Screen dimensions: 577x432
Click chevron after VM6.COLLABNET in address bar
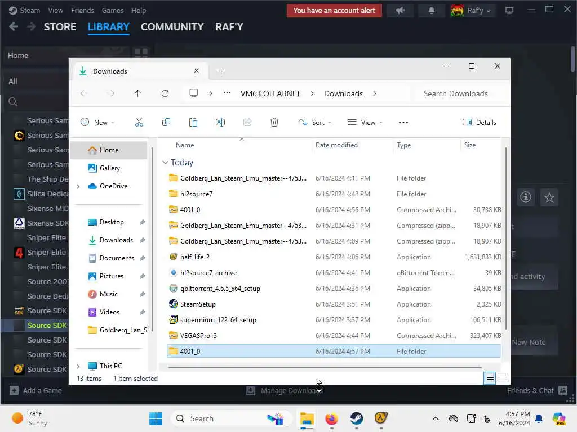pos(312,93)
